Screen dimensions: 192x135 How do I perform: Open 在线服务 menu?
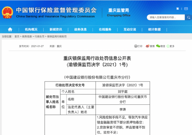[x=105, y=29]
